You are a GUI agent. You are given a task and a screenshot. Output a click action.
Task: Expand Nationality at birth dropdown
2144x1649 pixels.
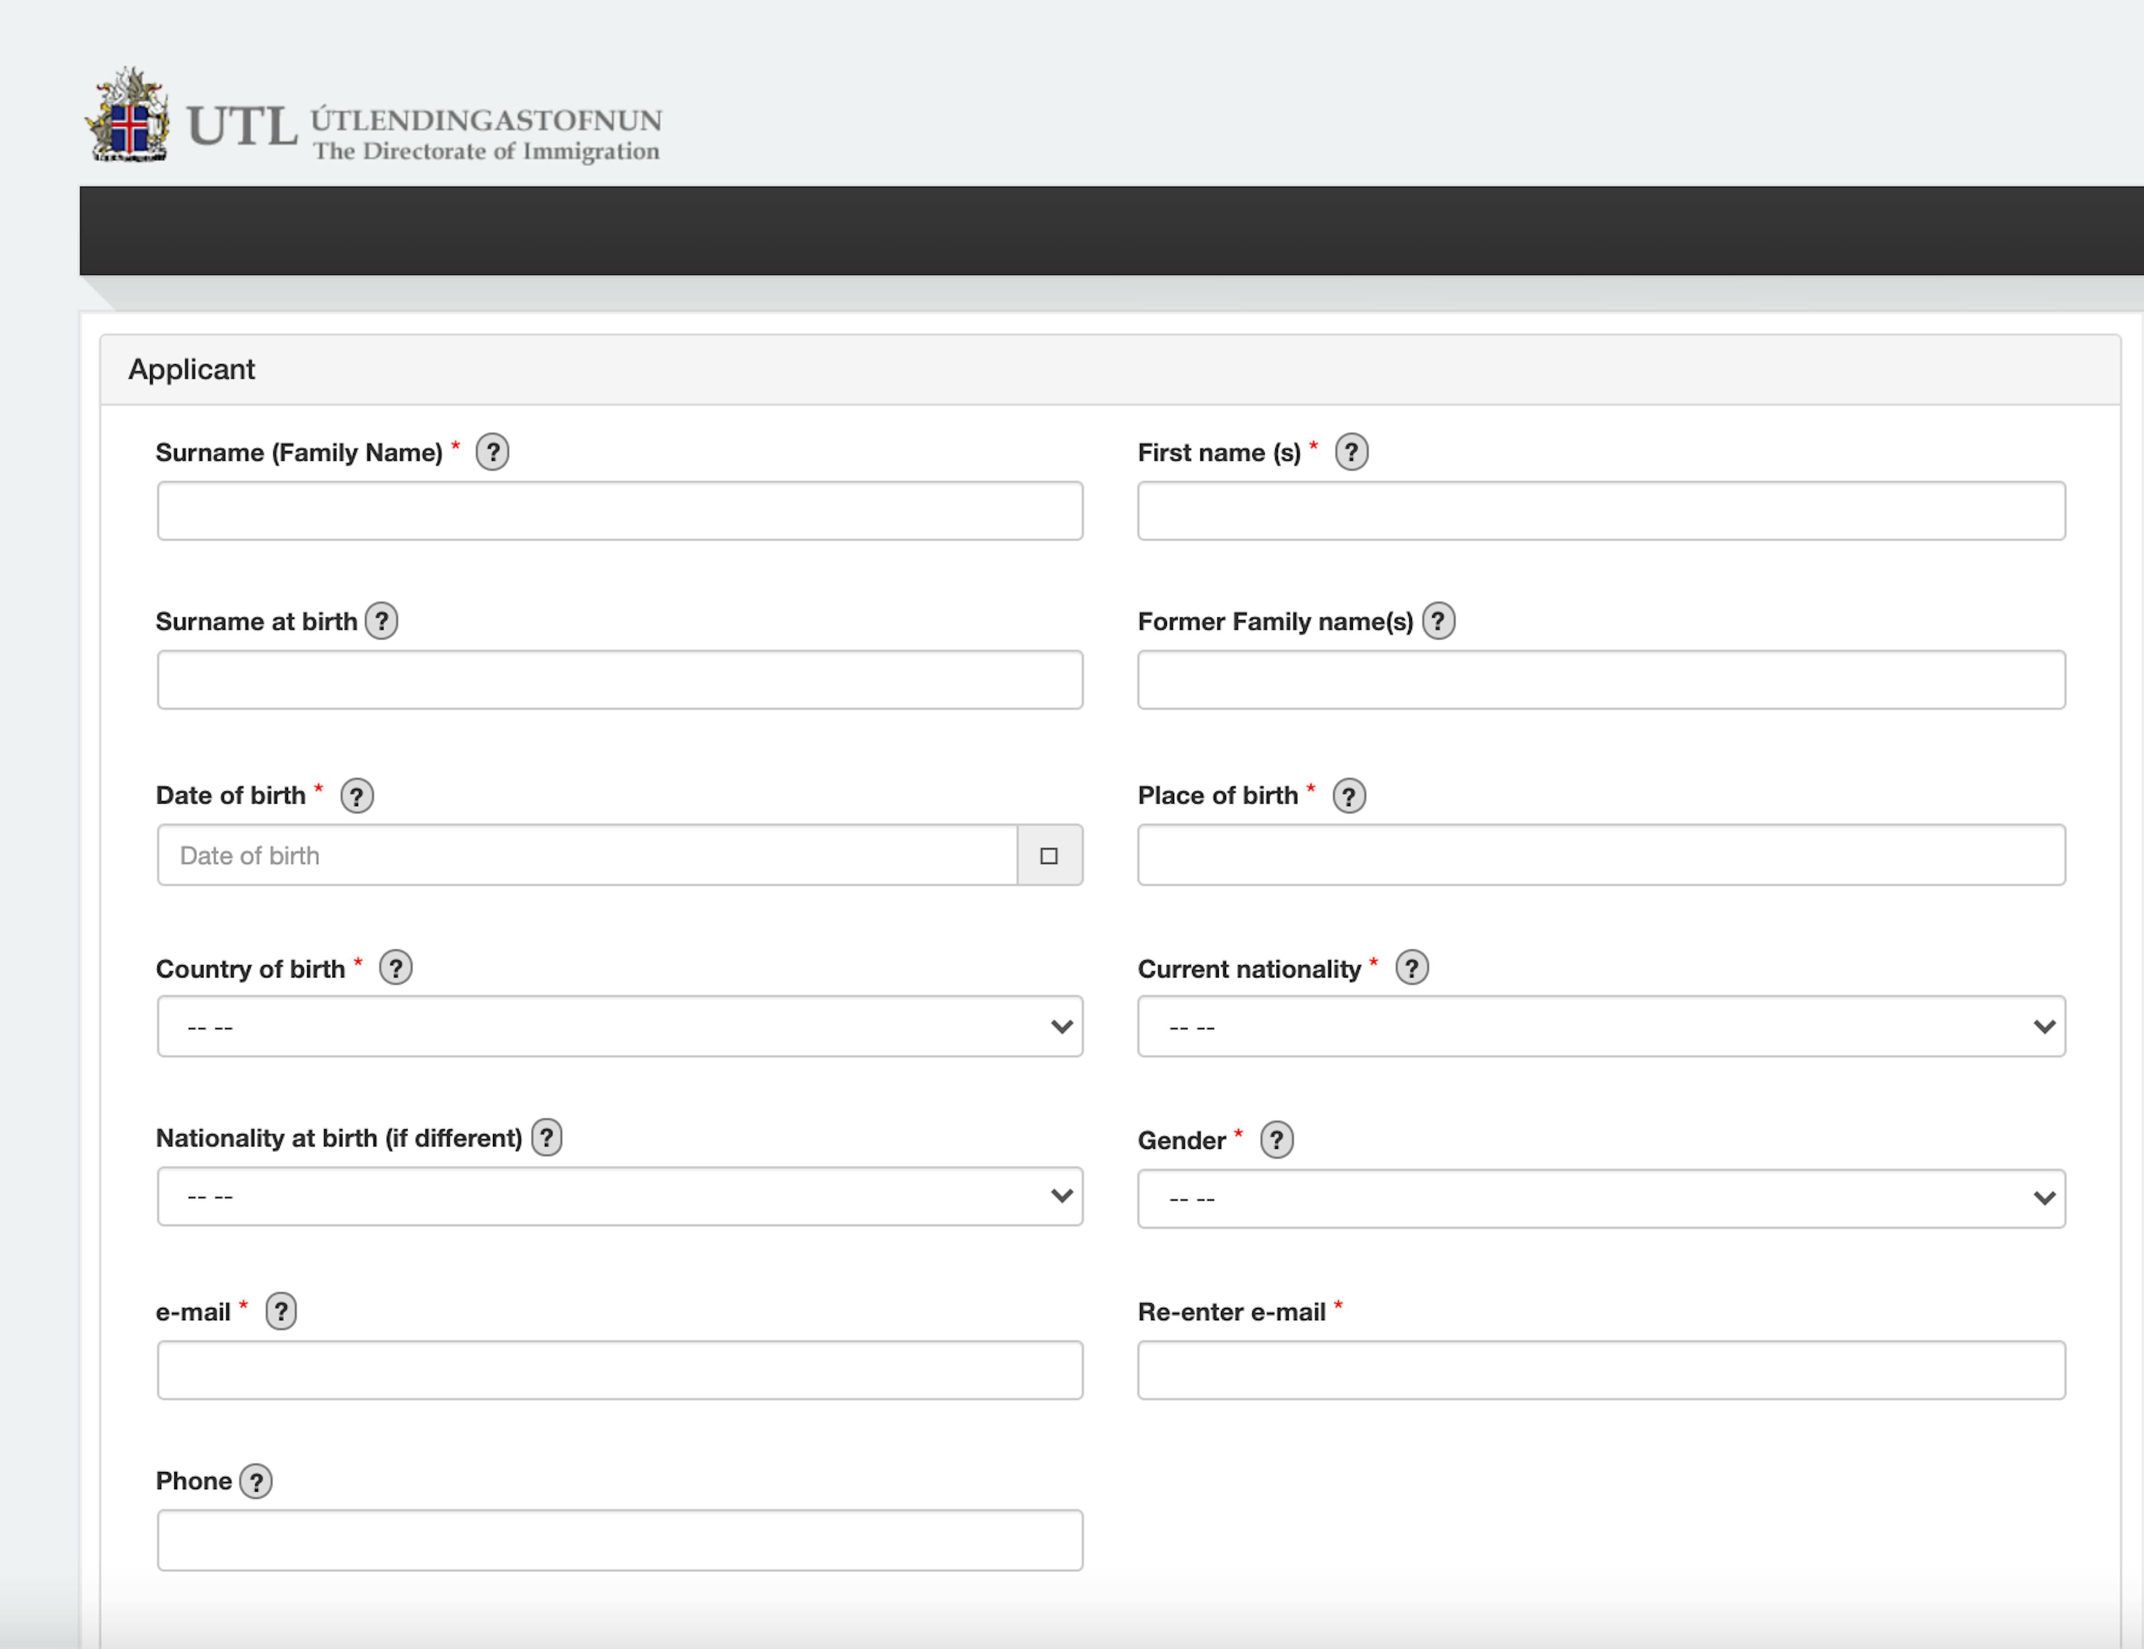tap(619, 1196)
